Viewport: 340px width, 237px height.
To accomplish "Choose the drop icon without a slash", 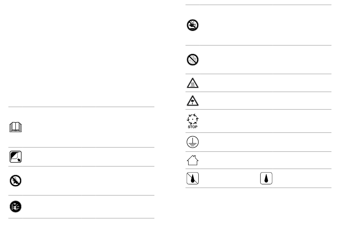I will 266,178.
